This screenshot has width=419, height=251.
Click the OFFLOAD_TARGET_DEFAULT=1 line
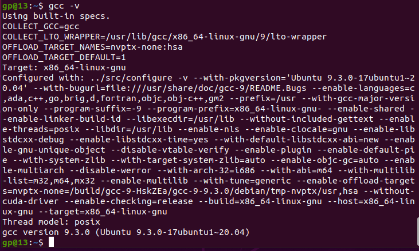tap(64, 57)
